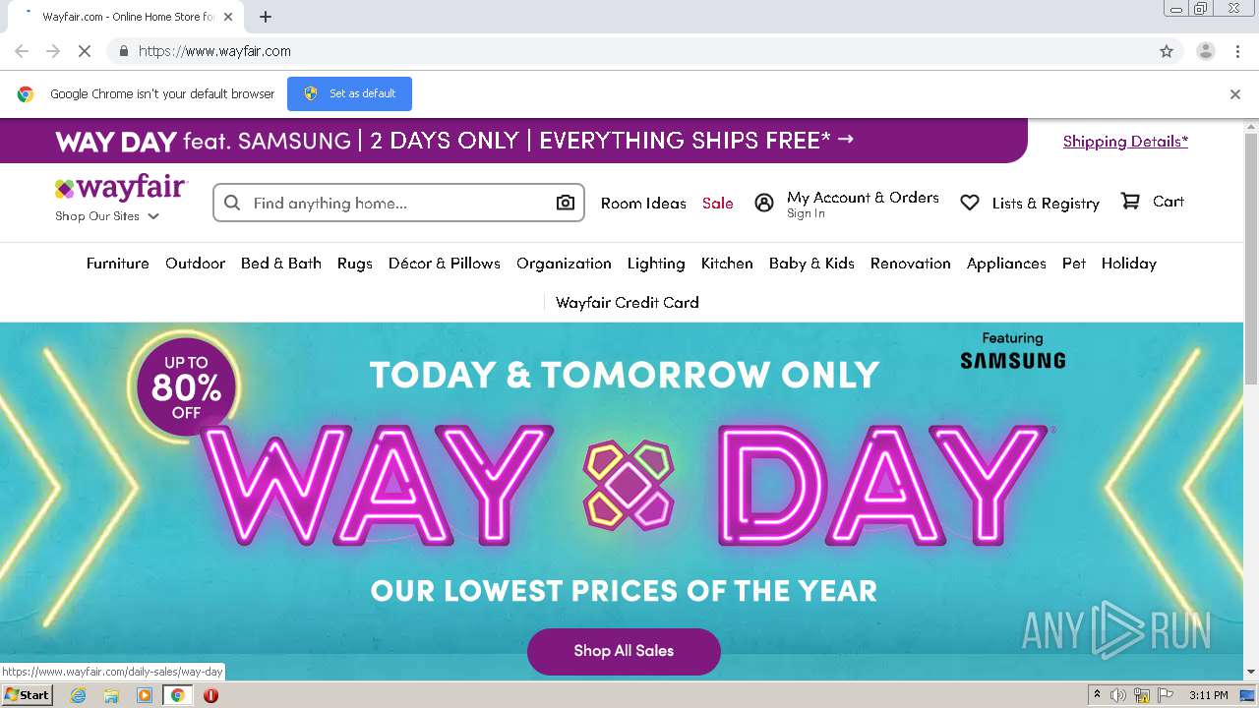Click the heart Lists & Registry icon
This screenshot has width=1259, height=708.
point(970,203)
